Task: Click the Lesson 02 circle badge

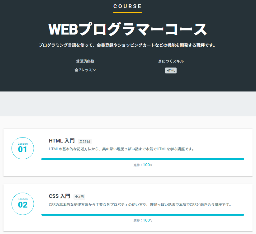Action: pyautogui.click(x=23, y=204)
